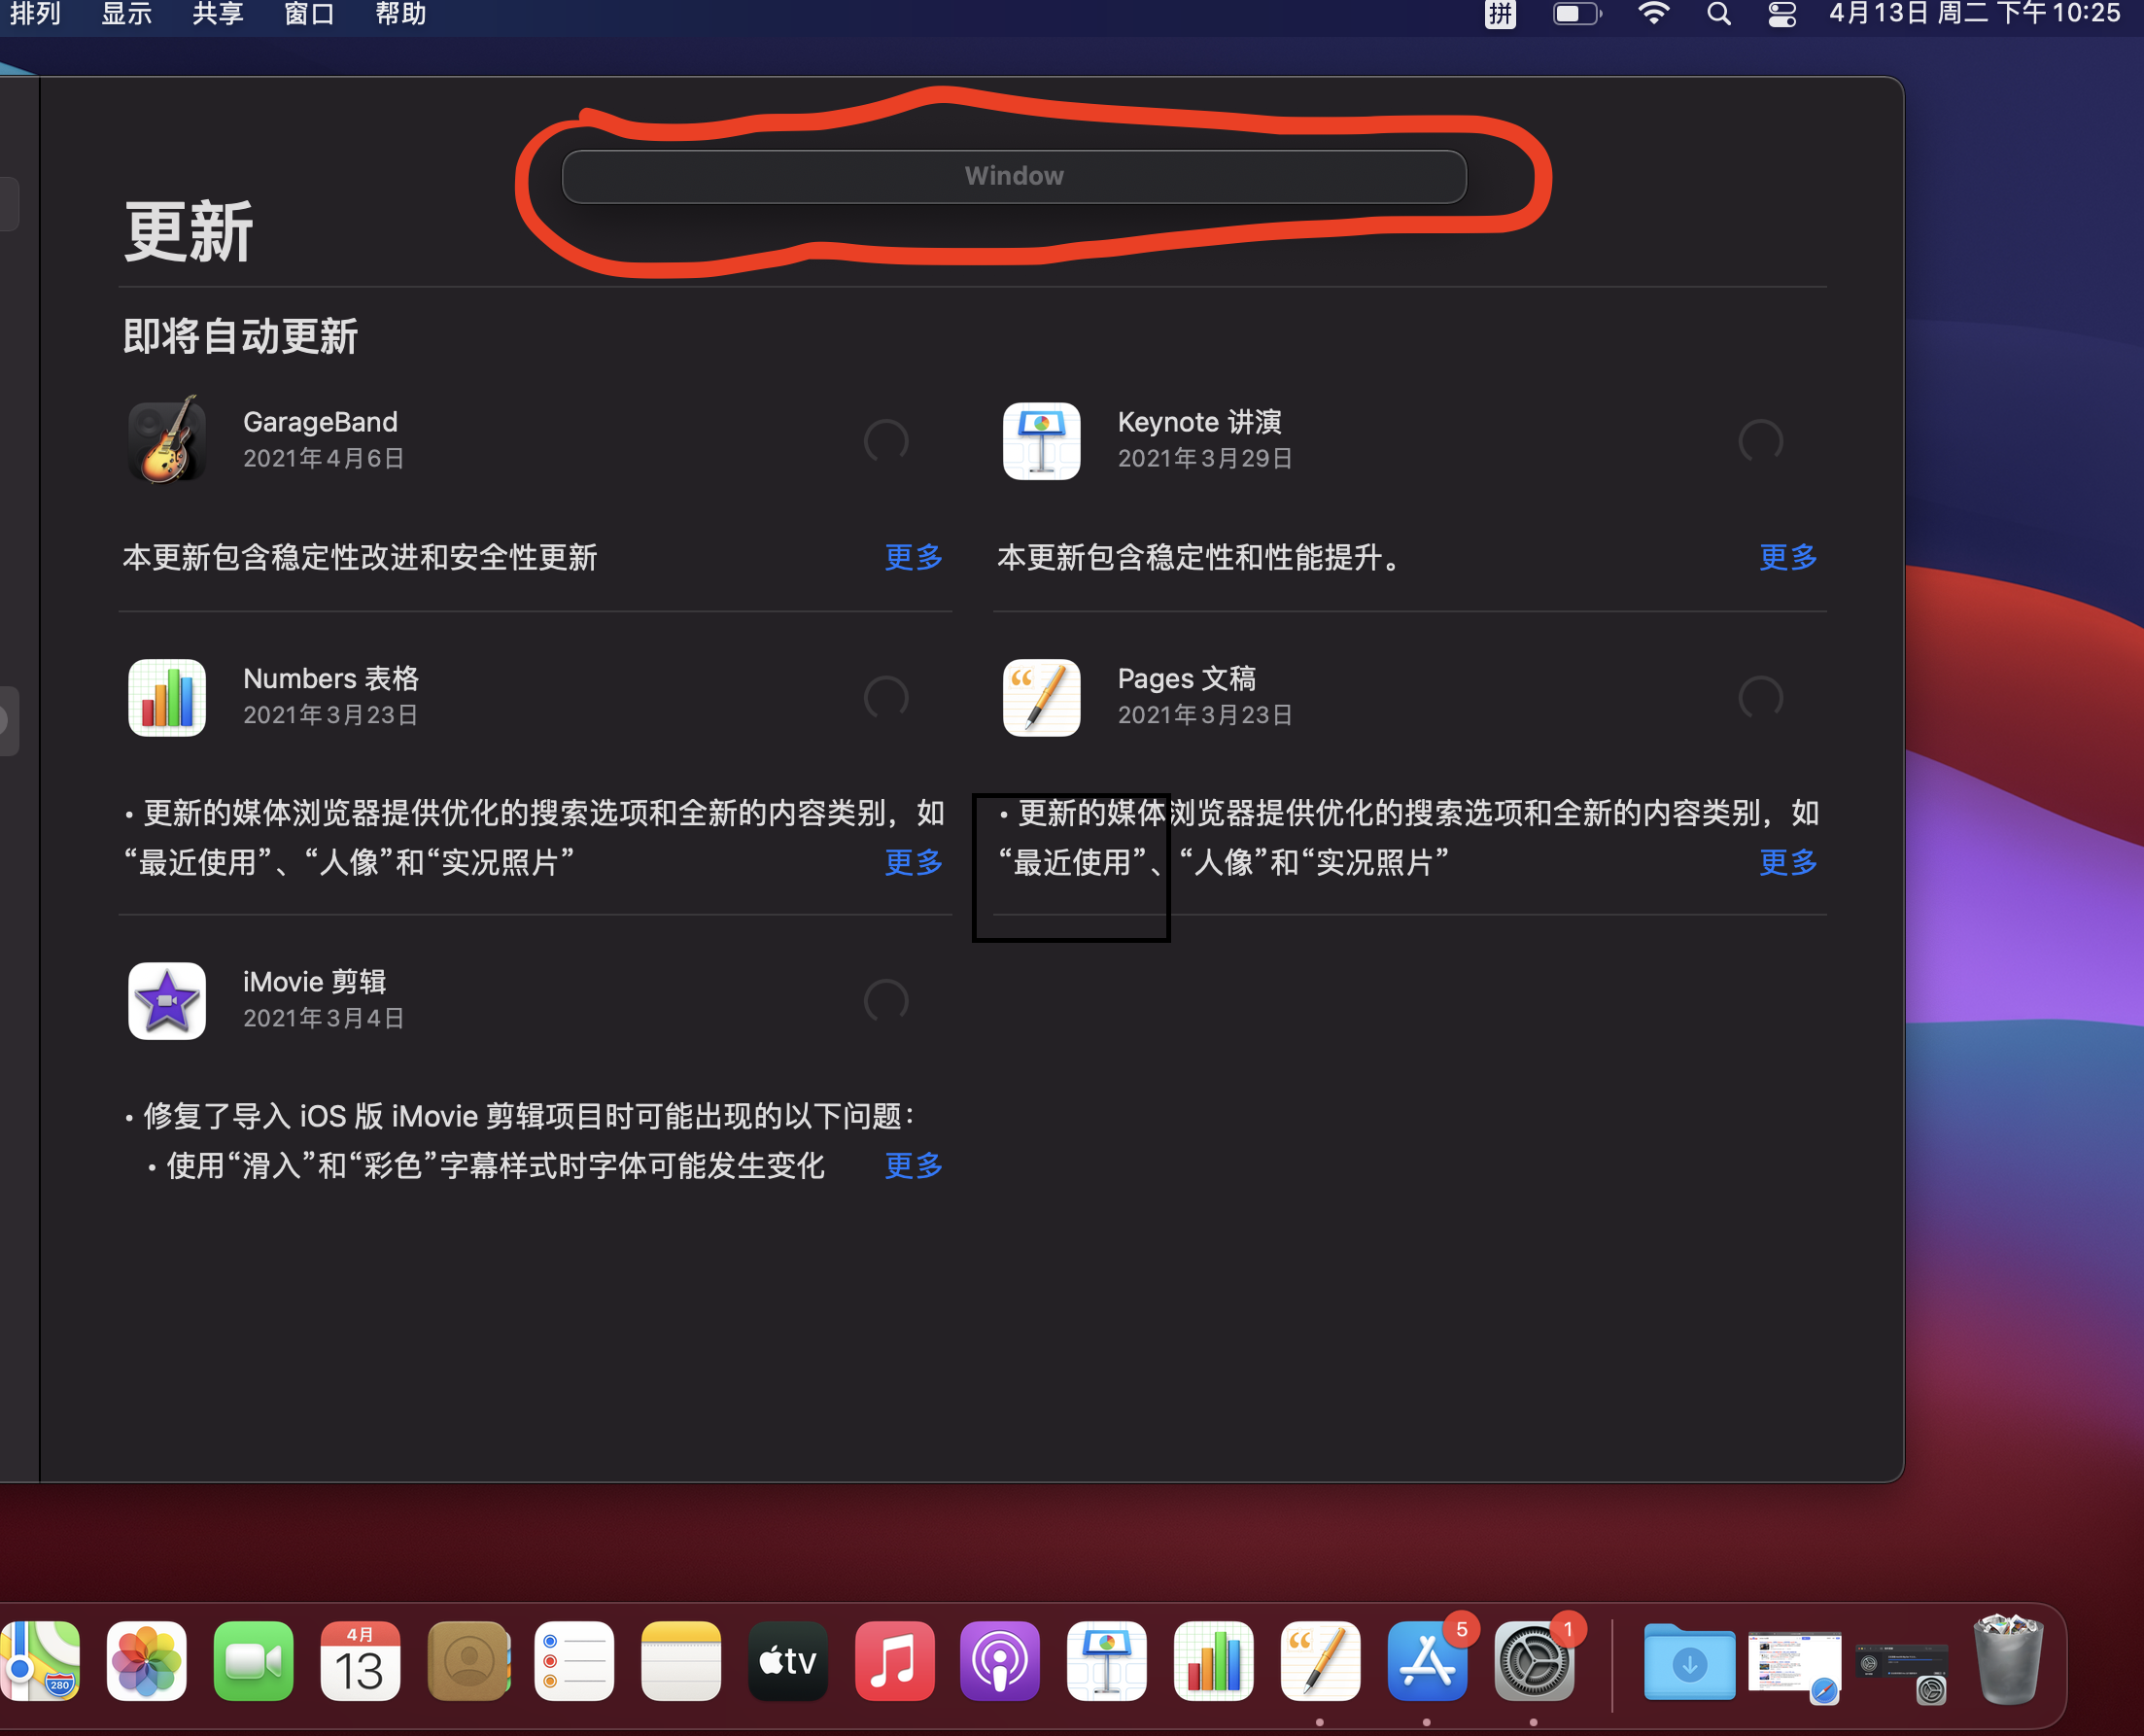Viewport: 2144px width, 1736px height.
Task: Click the GarageBand guitar app icon
Action: point(167,441)
